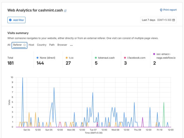Click the Time (GMT+5:30) axis title

tap(94, 133)
